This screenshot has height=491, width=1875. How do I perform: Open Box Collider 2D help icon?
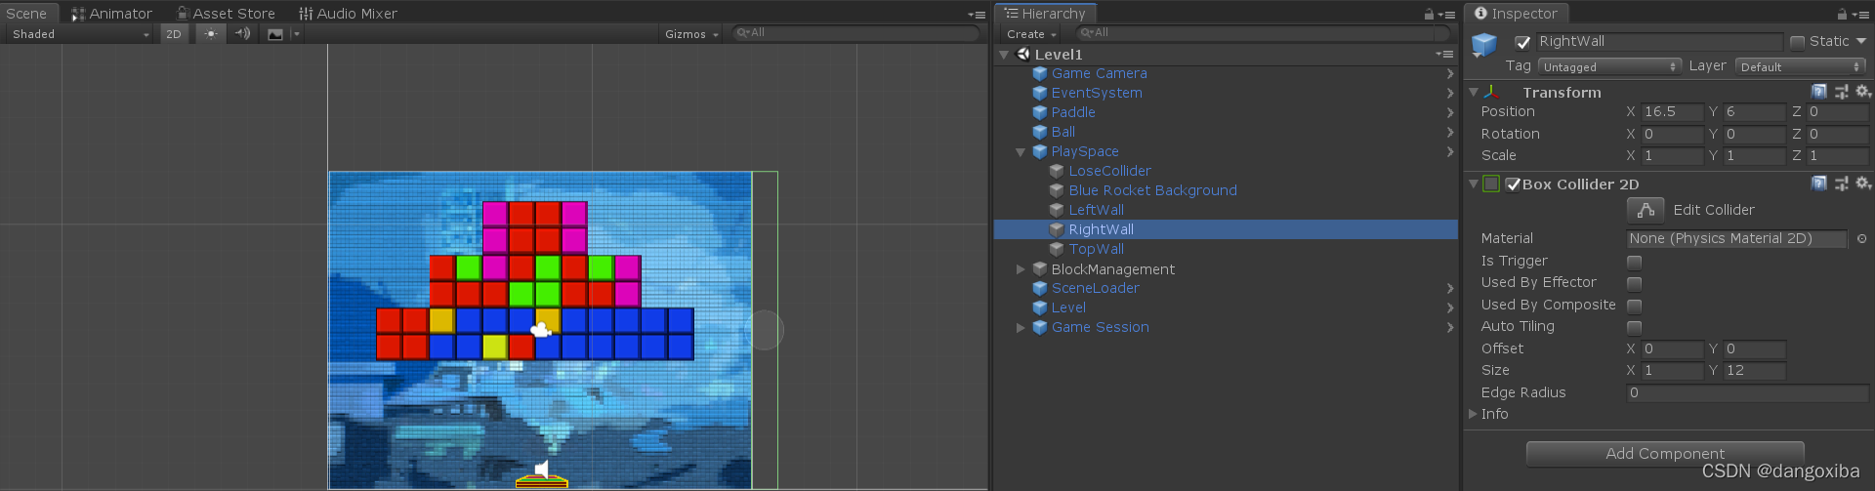click(x=1819, y=184)
